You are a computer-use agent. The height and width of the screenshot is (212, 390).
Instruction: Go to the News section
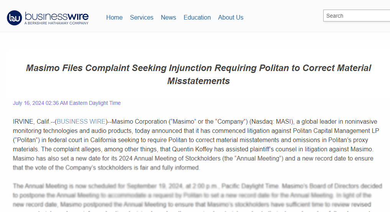168,17
